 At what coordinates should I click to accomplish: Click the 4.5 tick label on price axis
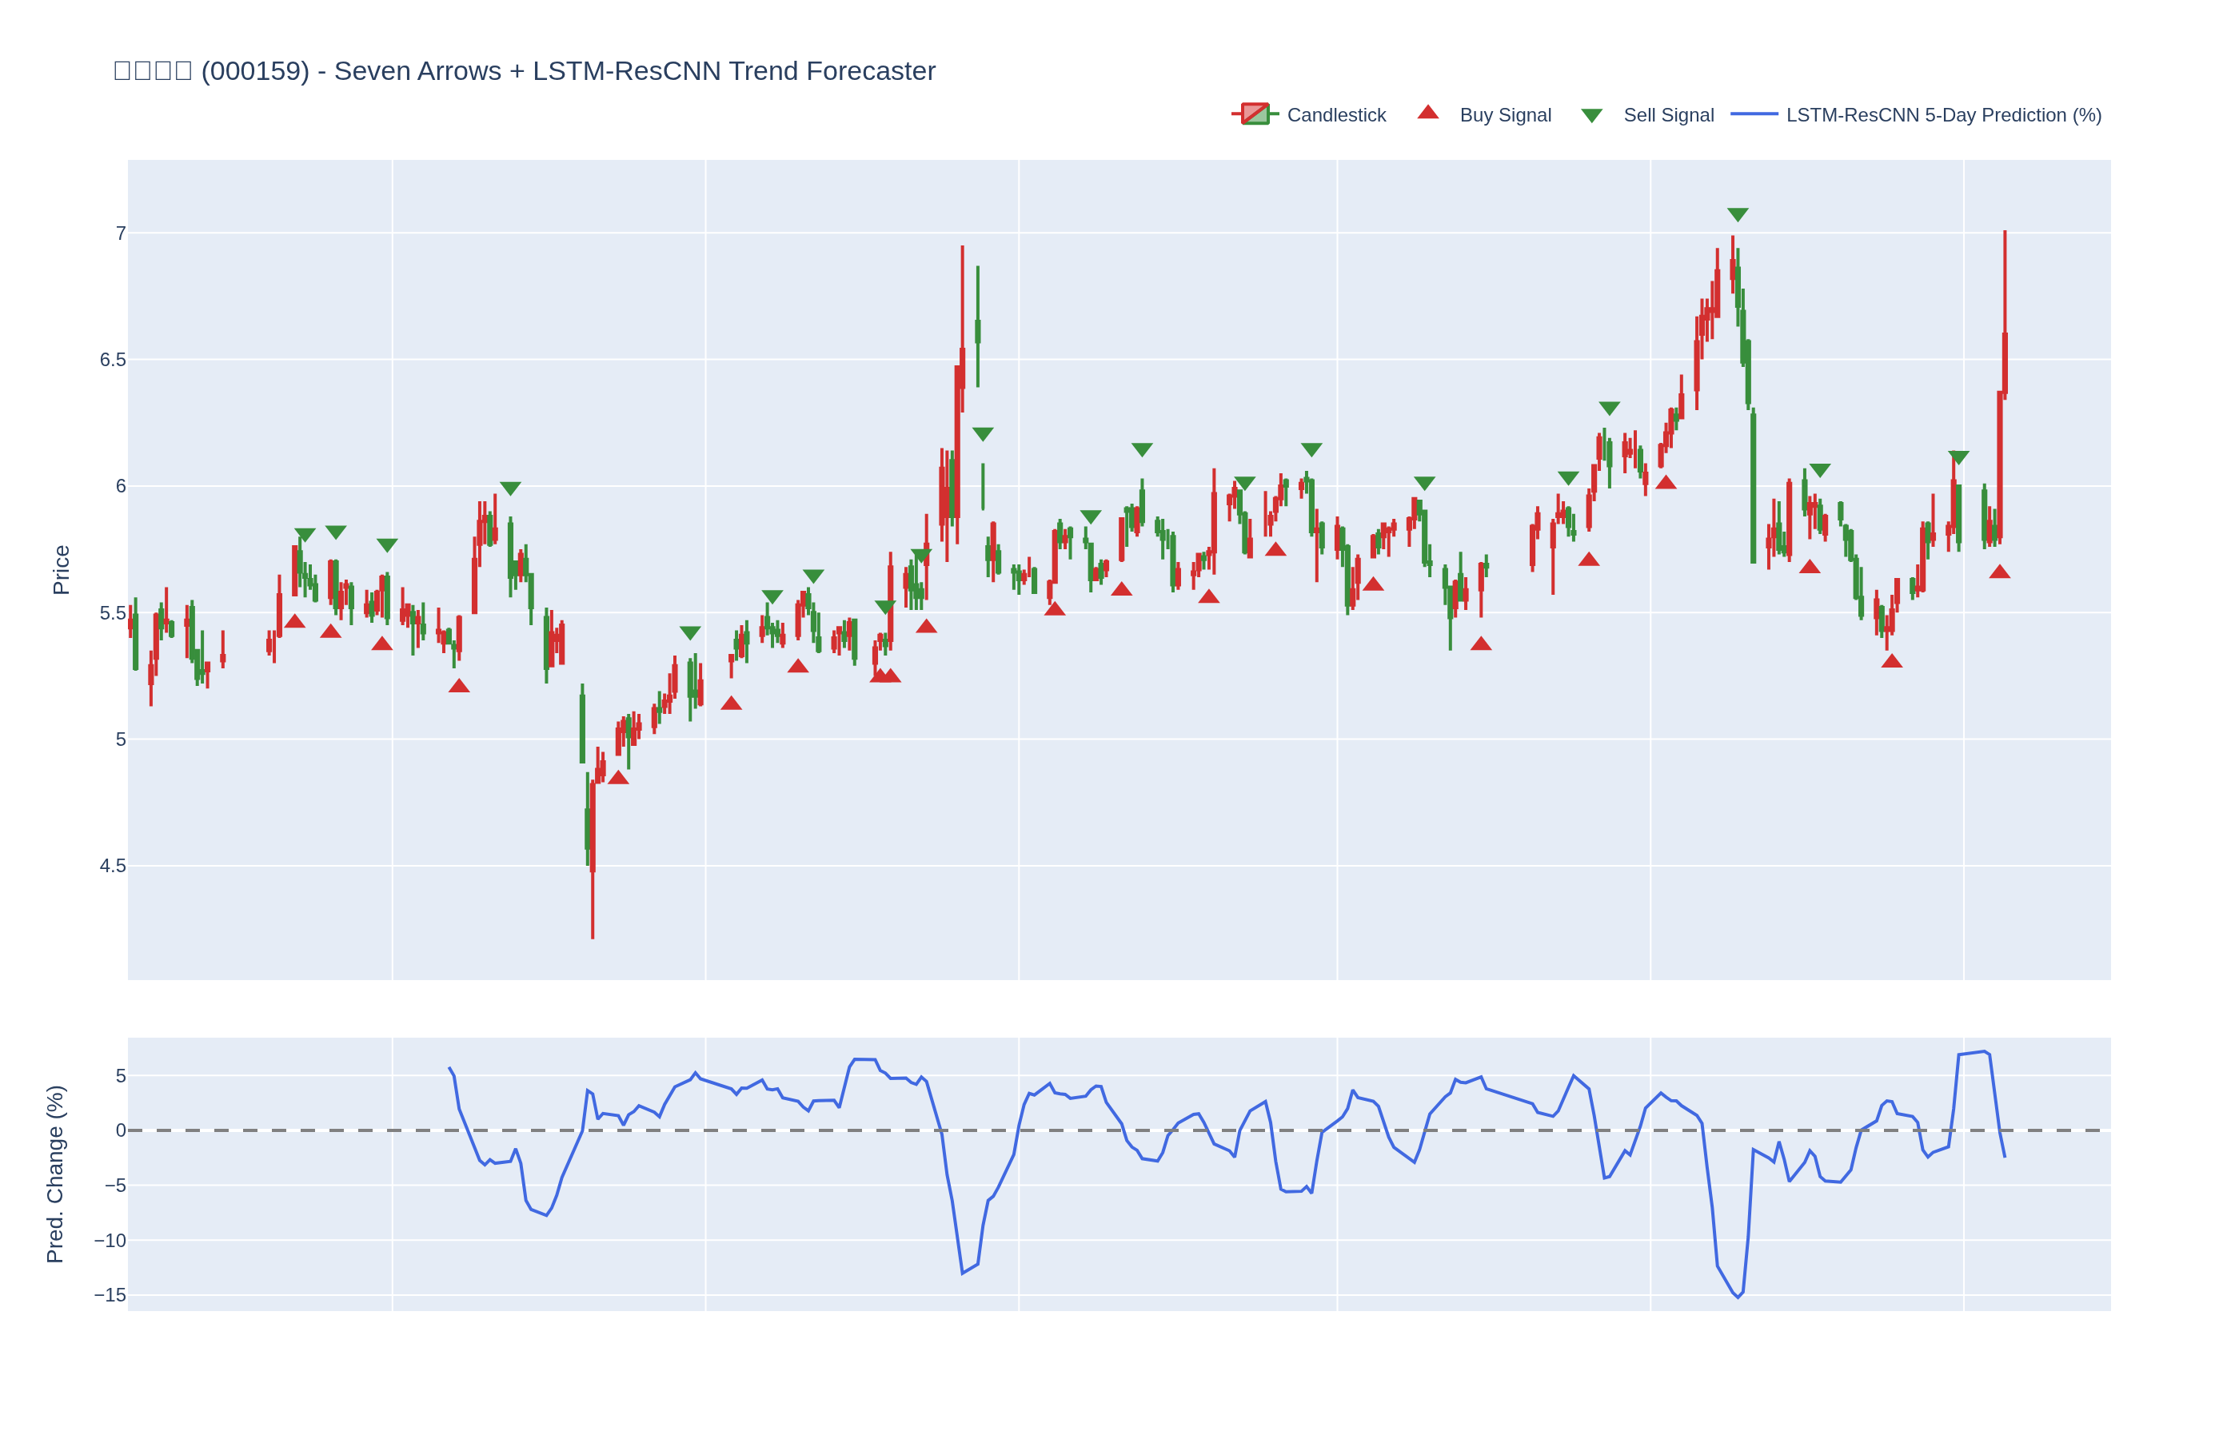tap(113, 867)
